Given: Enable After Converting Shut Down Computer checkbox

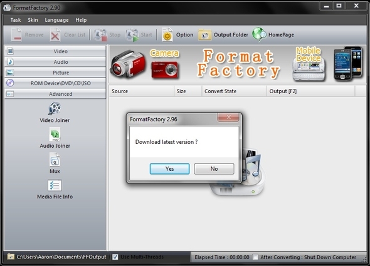Looking at the screenshot, I should 255,257.
